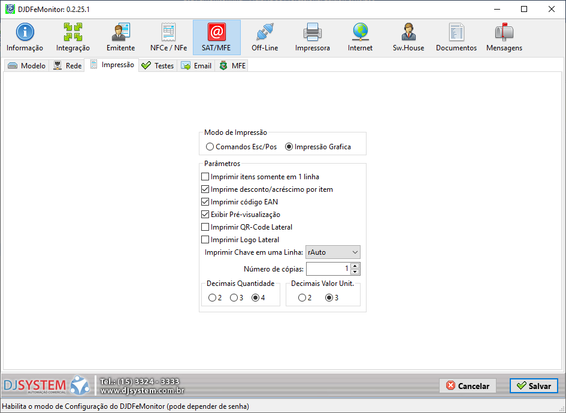Open the Emitente settings icon
Screen dimensions: 566x413
(x=120, y=37)
